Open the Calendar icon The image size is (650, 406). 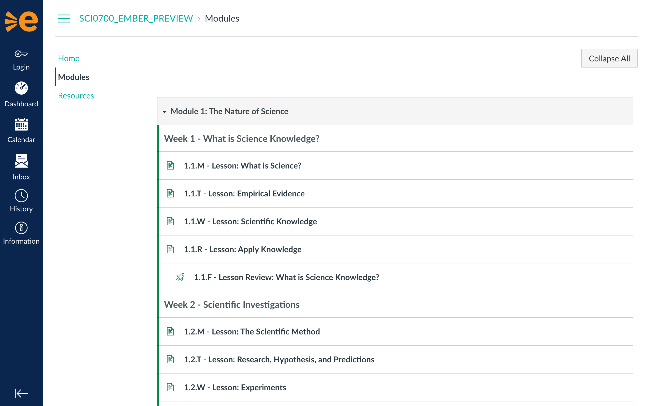(21, 125)
